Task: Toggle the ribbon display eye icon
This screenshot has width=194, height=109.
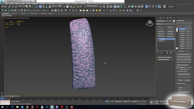Action: (x=50, y=13)
